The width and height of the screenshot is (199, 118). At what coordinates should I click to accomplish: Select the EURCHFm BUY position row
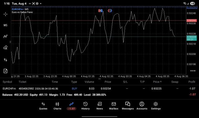coord(99,89)
